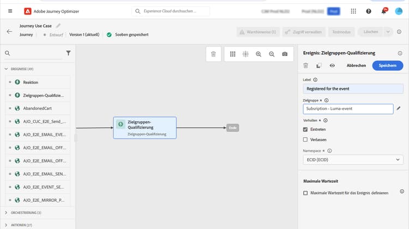Click the Speichern button
409x229 pixels.
[x=387, y=66]
